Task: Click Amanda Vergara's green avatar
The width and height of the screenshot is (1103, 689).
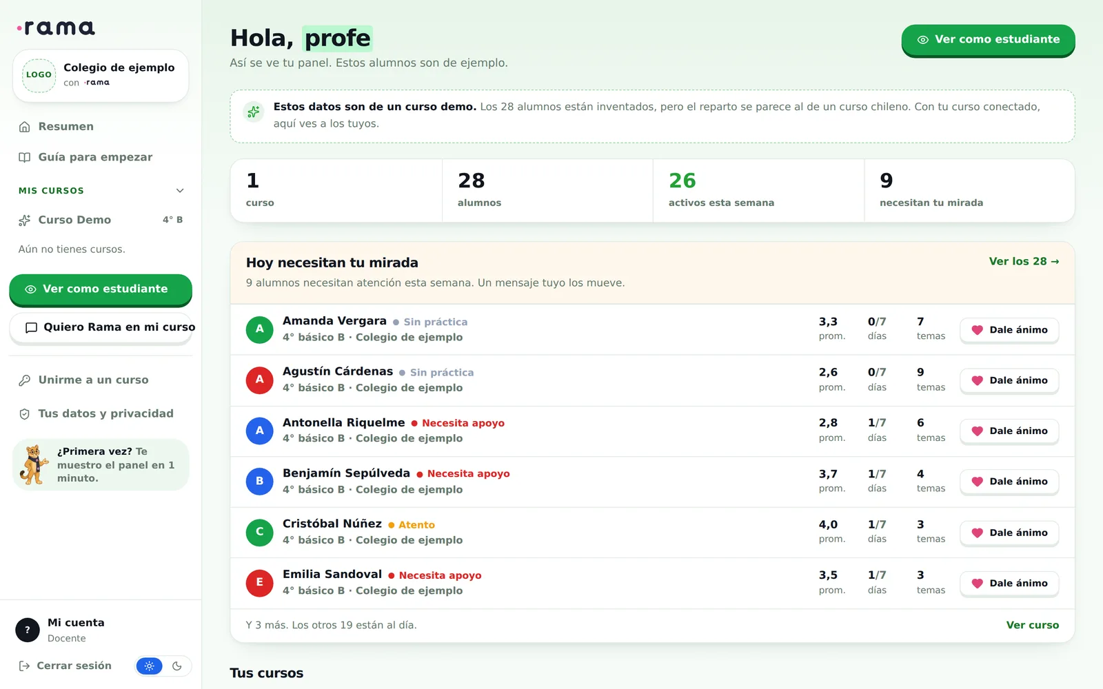Action: 260,329
